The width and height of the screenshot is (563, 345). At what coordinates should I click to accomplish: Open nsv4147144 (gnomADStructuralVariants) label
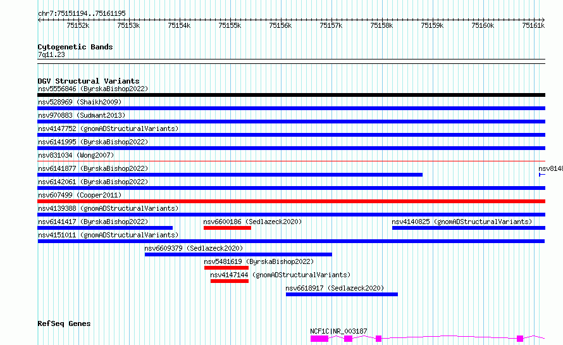tap(280, 275)
